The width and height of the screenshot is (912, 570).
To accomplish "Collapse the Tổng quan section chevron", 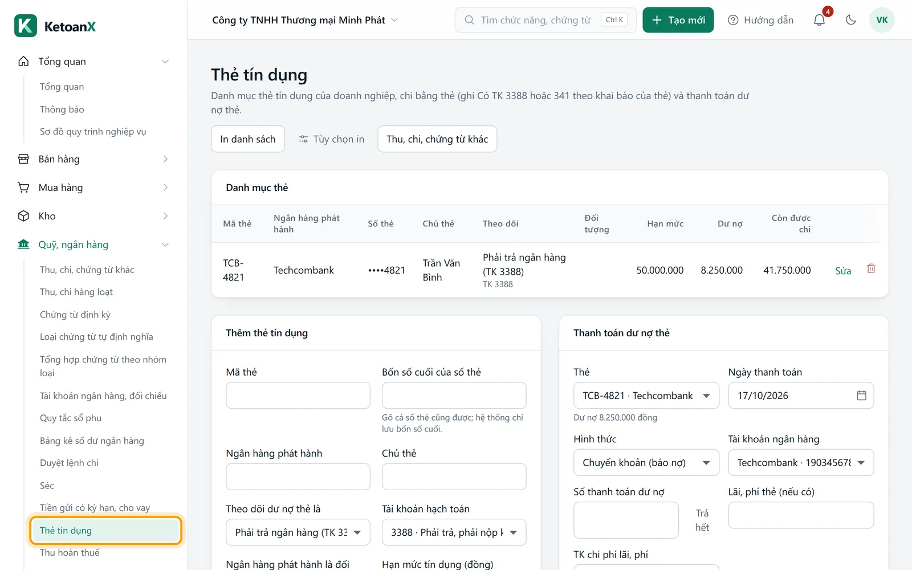I will 165,62.
